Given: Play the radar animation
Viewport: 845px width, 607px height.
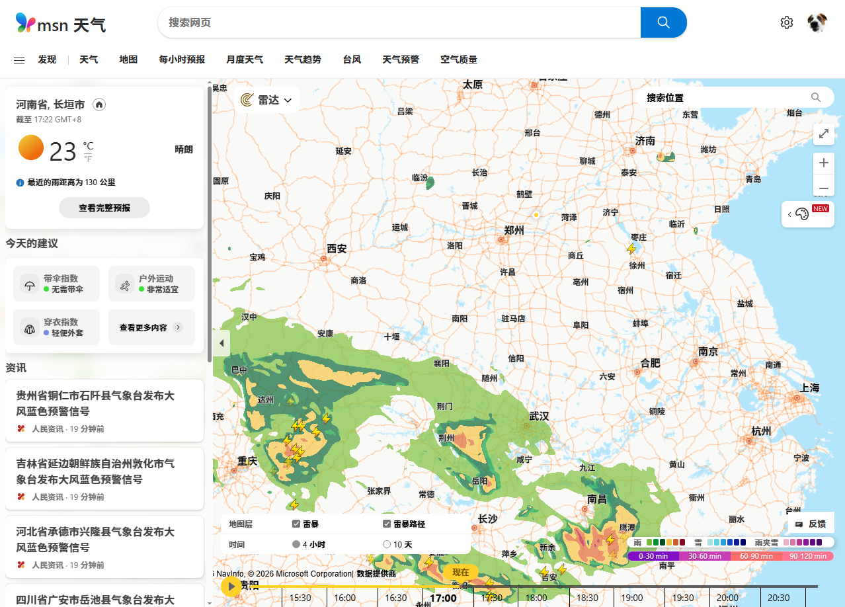Looking at the screenshot, I should click(231, 586).
